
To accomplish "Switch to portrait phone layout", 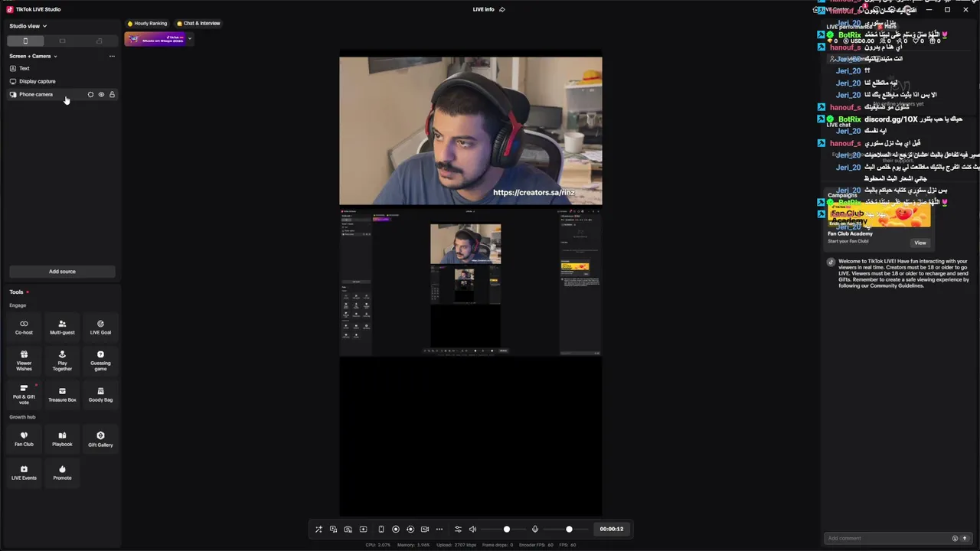I will (x=25, y=41).
